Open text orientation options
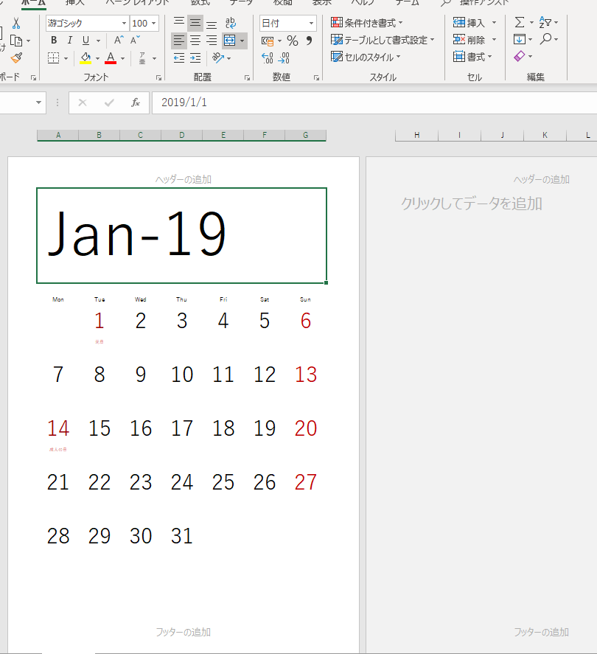The width and height of the screenshot is (597, 654). pos(221,58)
